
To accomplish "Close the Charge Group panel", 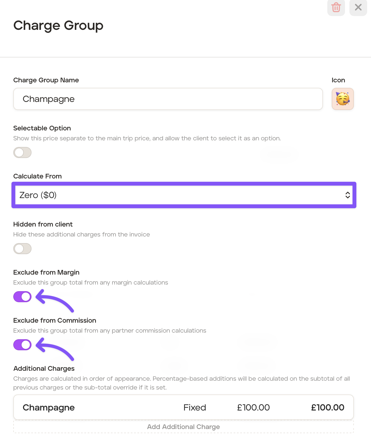I will [358, 7].
